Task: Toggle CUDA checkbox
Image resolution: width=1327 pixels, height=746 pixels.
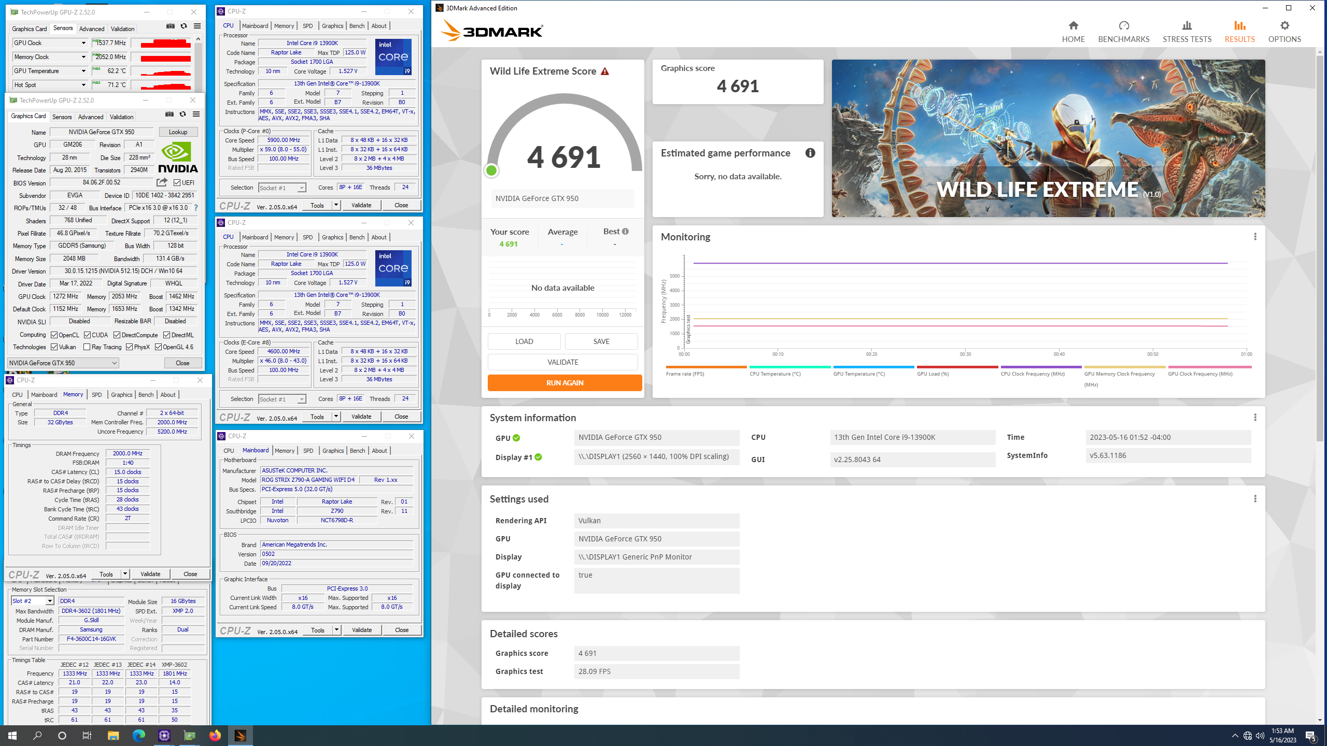Action: coord(87,335)
